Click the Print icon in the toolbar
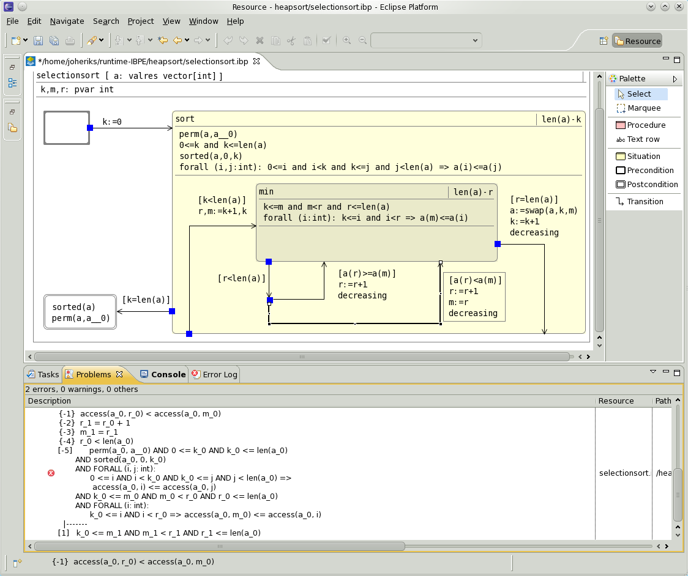This screenshot has width=688, height=576. [70, 40]
